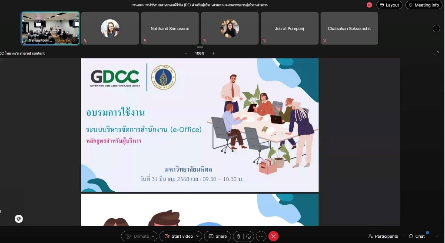Click the recording indicator icon

(369, 5)
